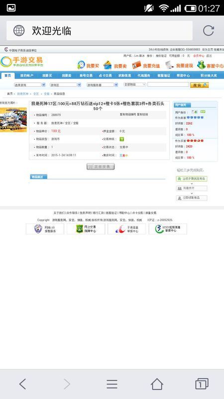Open the 全部物品 dropdown
The height and width of the screenshot is (399, 224).
135,84
